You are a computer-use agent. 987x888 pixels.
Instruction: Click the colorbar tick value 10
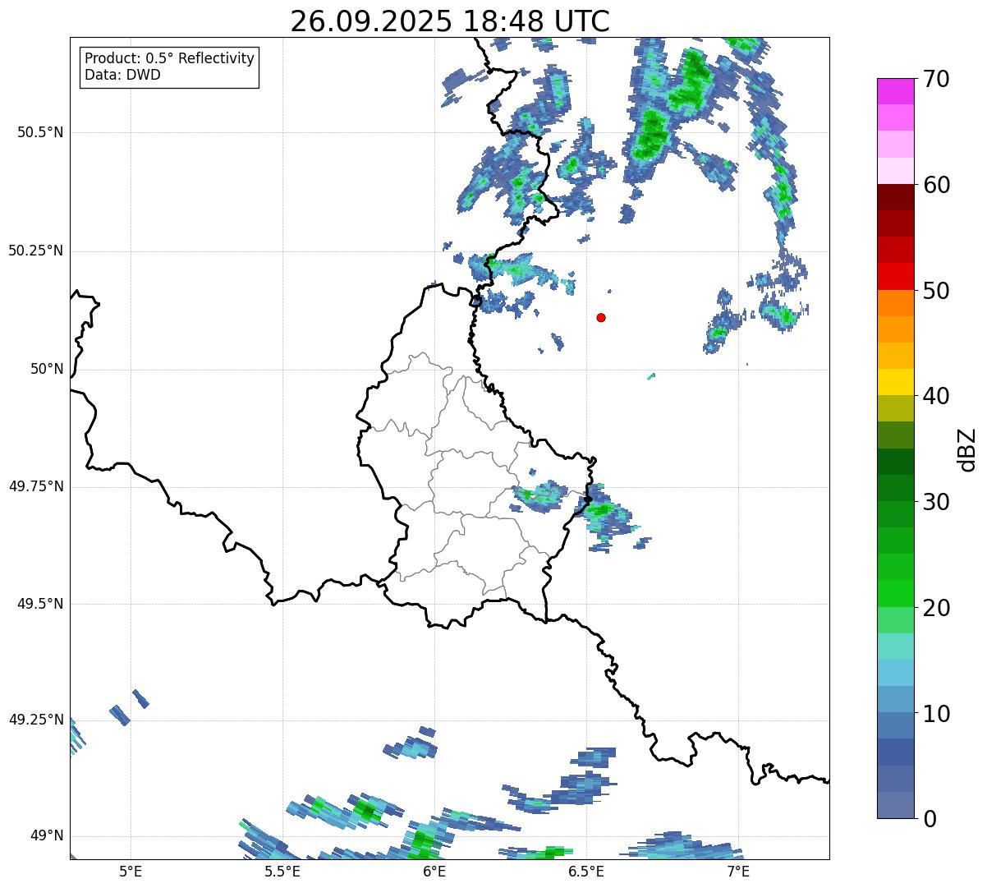(936, 714)
